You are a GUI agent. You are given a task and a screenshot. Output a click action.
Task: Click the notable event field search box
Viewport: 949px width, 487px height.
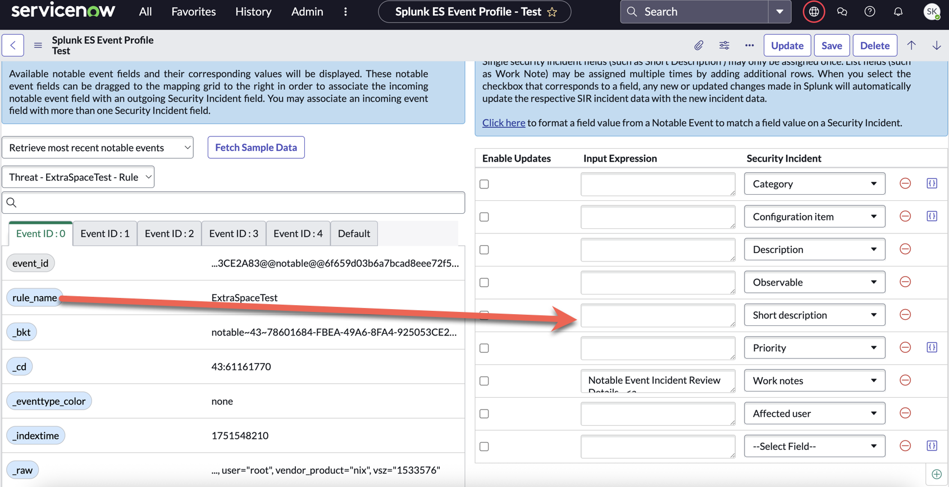234,203
